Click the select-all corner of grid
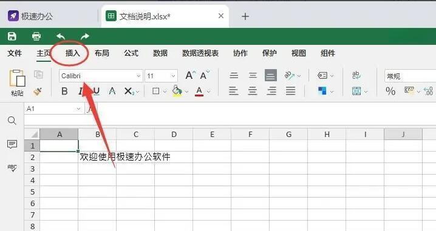The width and height of the screenshot is (436, 231). (32, 135)
